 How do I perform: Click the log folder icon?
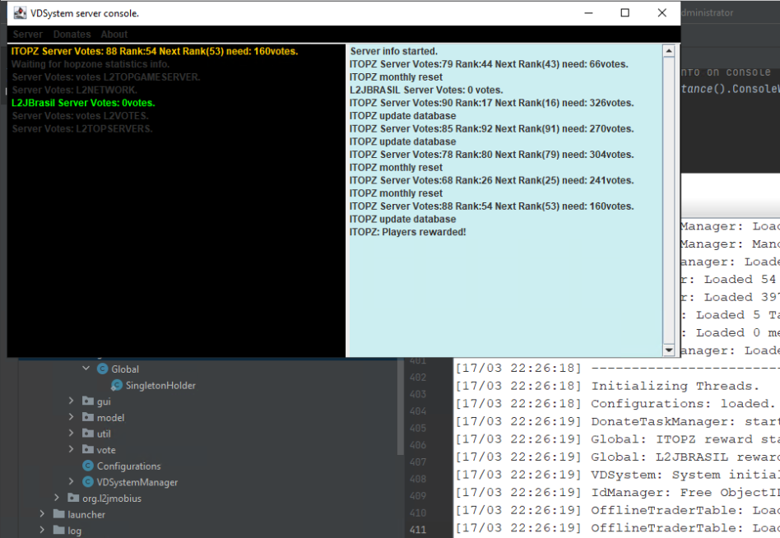click(59, 530)
